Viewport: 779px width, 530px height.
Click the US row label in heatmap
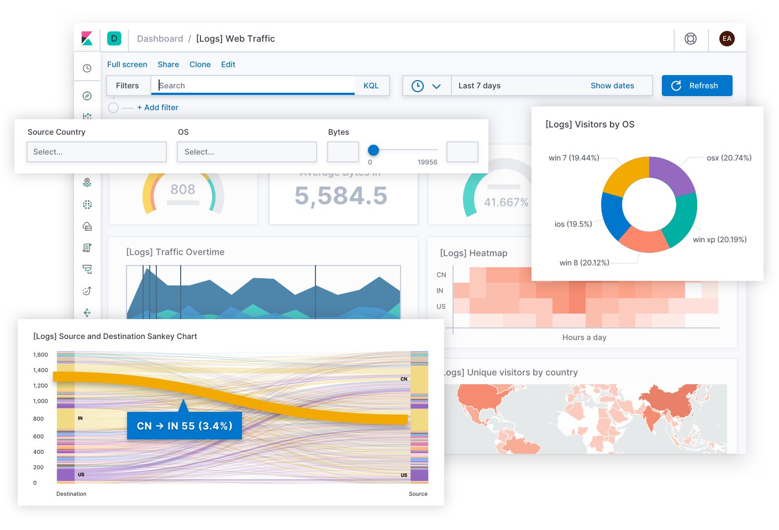click(441, 306)
